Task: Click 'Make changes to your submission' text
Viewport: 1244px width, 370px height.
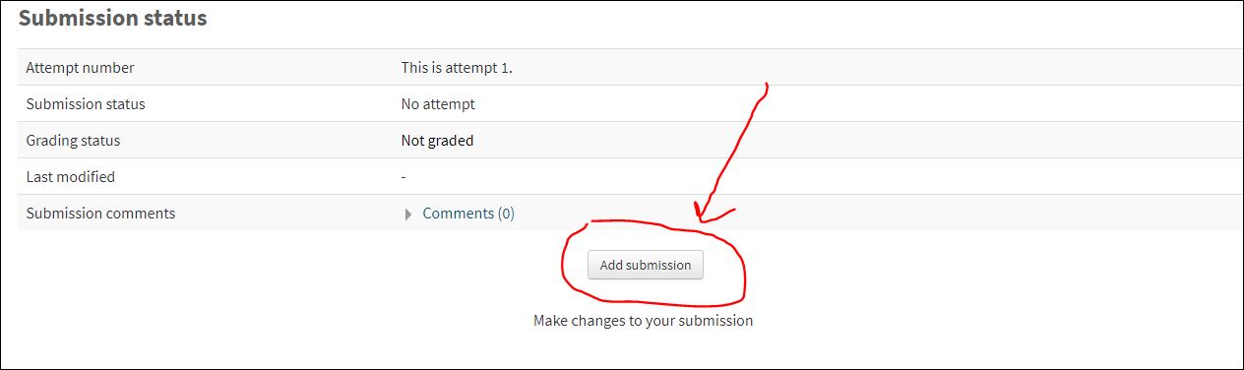Action: (x=643, y=321)
